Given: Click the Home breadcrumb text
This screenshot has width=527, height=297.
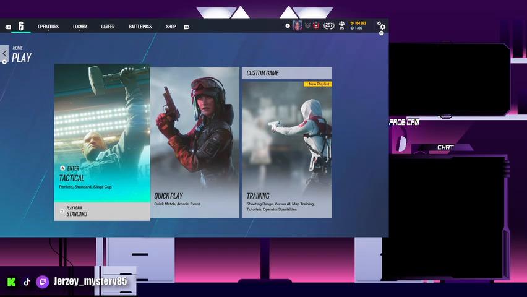Looking at the screenshot, I should point(18,48).
